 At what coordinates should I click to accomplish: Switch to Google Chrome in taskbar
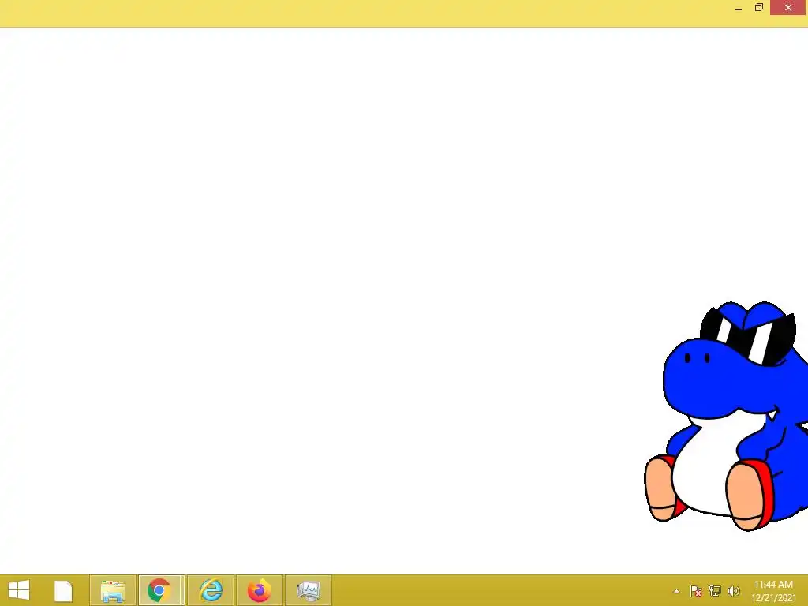click(159, 590)
